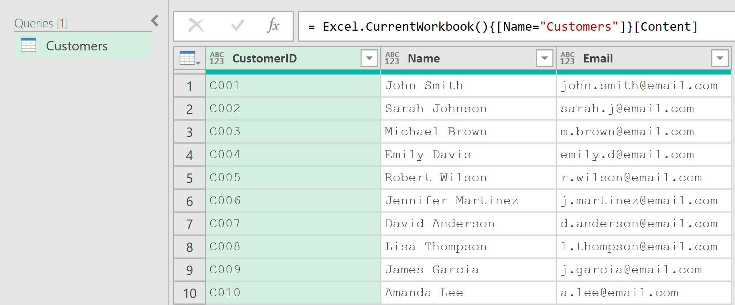The width and height of the screenshot is (735, 305).
Task: Click cell C005
Action: pos(293,178)
